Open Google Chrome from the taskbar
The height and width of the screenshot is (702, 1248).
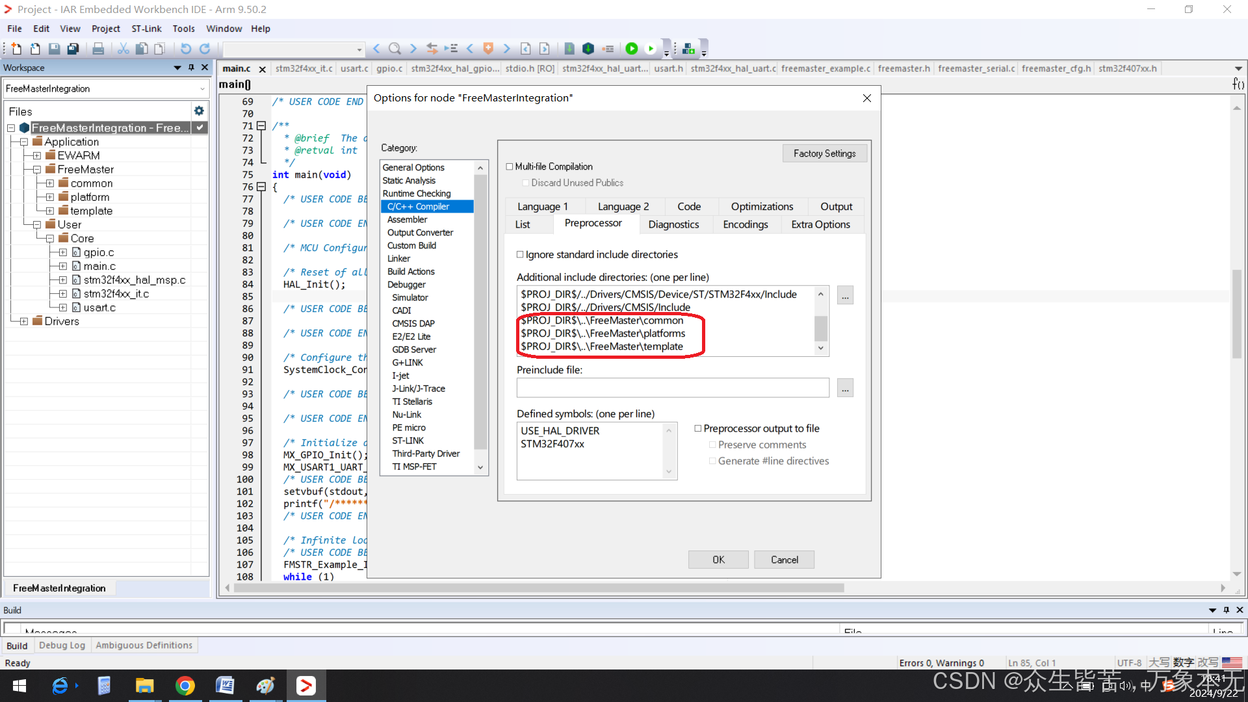click(x=185, y=685)
